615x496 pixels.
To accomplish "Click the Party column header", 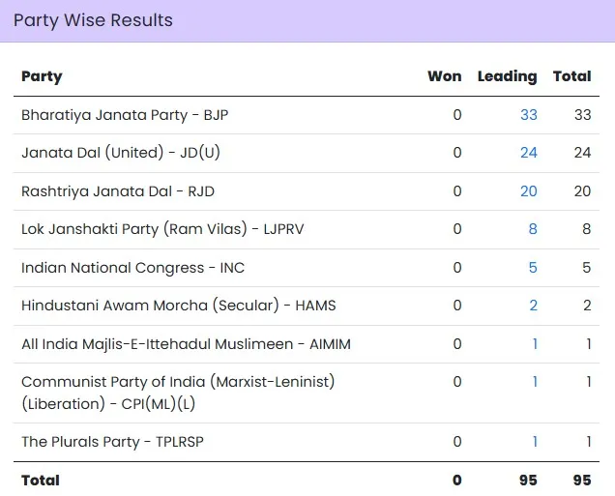I will click(42, 76).
